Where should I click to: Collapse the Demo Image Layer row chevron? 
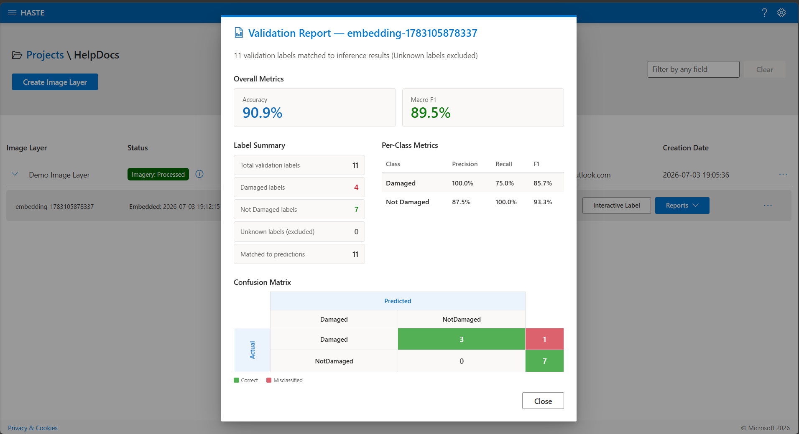[x=15, y=174]
